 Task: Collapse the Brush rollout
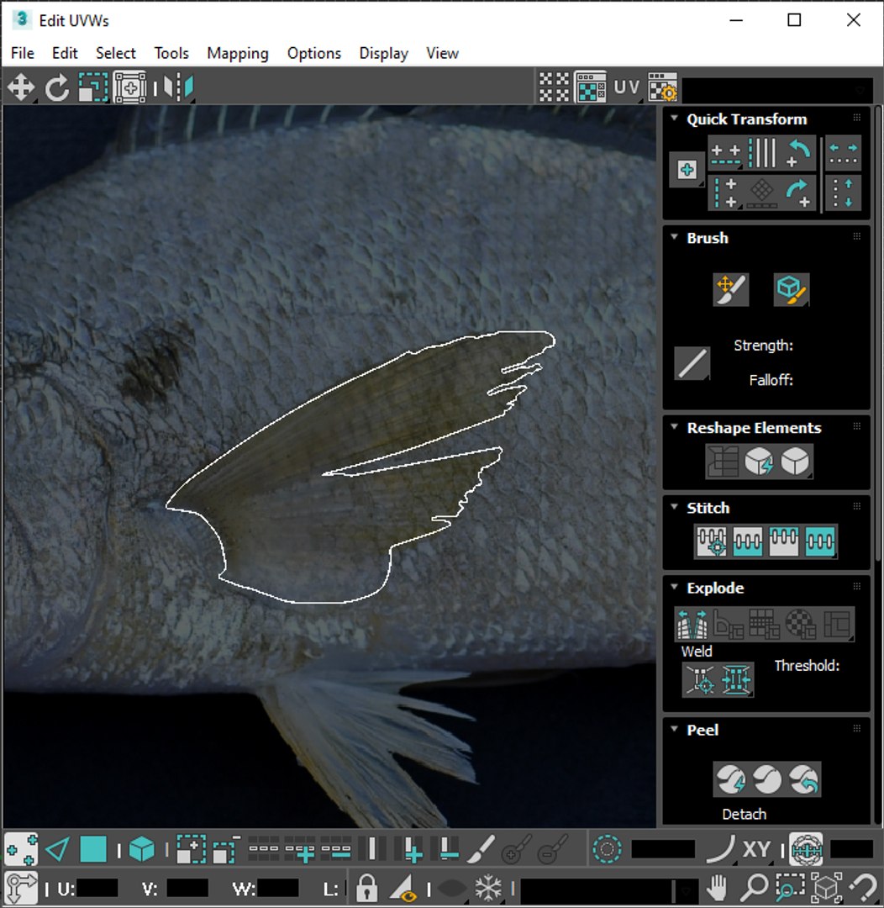tap(675, 237)
